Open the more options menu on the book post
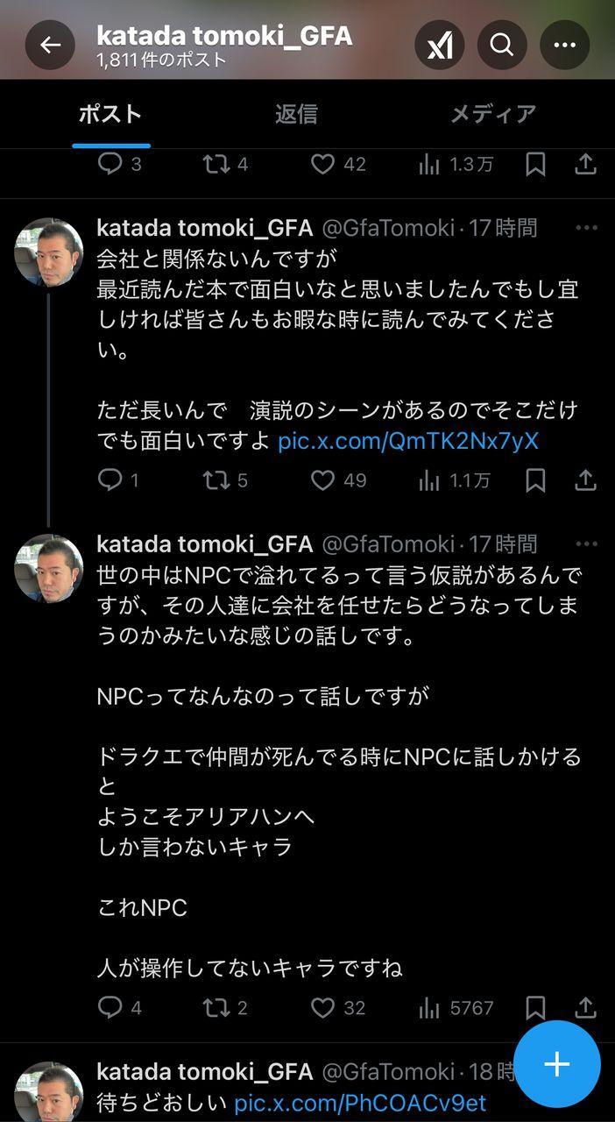The width and height of the screenshot is (615, 1122). click(x=584, y=227)
